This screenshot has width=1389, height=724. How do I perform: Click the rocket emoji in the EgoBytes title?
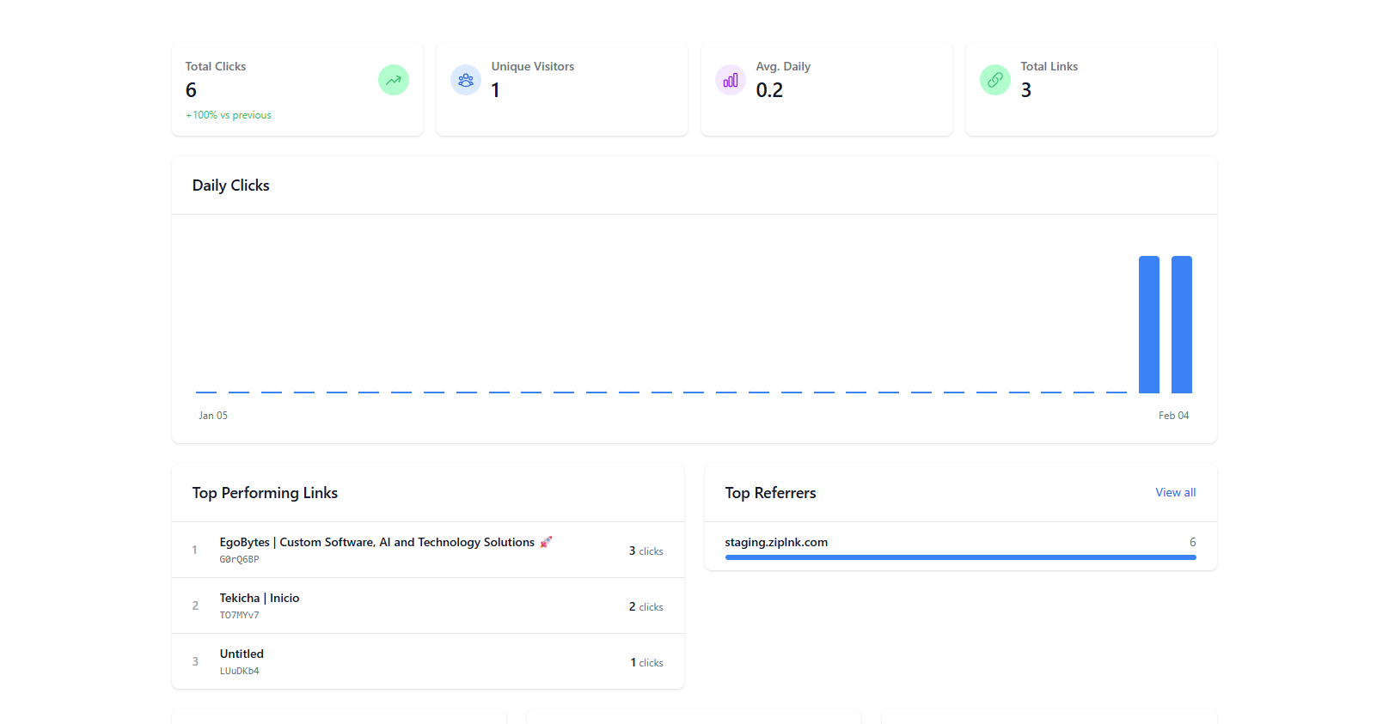tap(546, 542)
